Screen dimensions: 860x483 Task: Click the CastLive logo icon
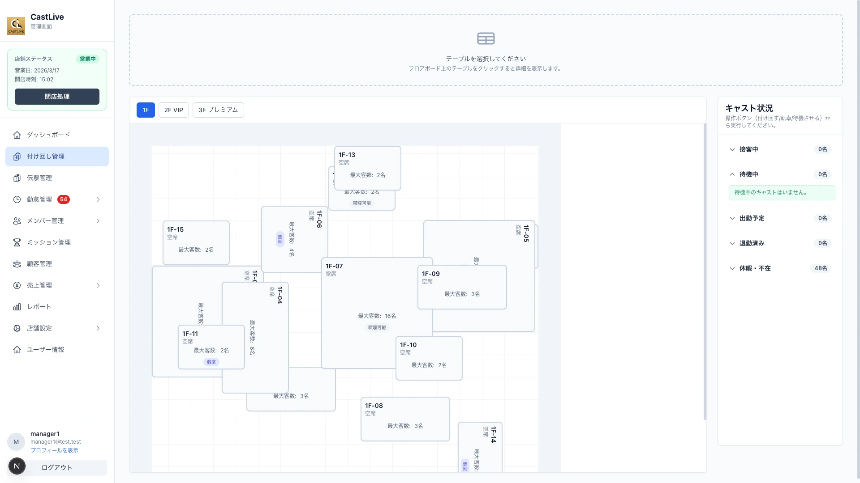pos(16,25)
